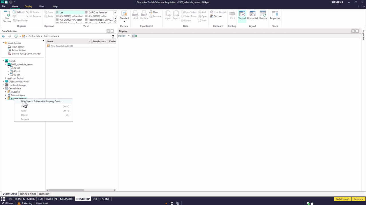
Task: Click the lock icon in the status bar
Action: tap(312, 203)
